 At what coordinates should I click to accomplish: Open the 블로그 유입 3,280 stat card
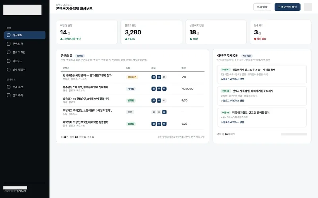pos(151,32)
